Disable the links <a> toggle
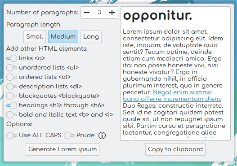Viewport: 237px width, 166px height. (12, 58)
